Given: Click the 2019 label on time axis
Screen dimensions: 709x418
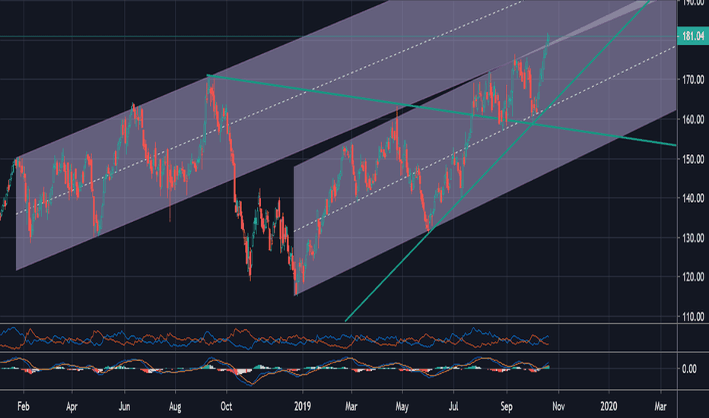Looking at the screenshot, I should click(303, 407).
